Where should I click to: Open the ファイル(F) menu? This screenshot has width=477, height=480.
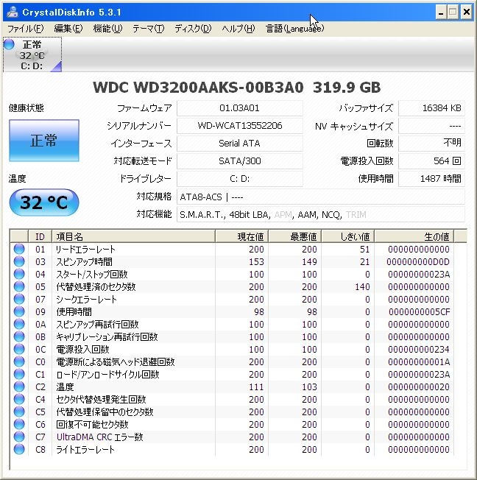pos(26,29)
